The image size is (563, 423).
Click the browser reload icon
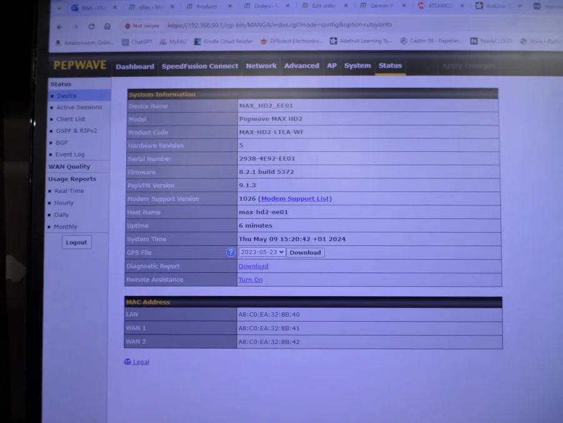(x=91, y=27)
